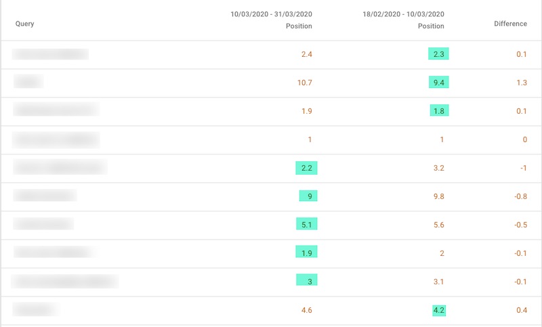Select the highlighted 9.4 position value
Screen dimensions: 542x327
click(439, 83)
